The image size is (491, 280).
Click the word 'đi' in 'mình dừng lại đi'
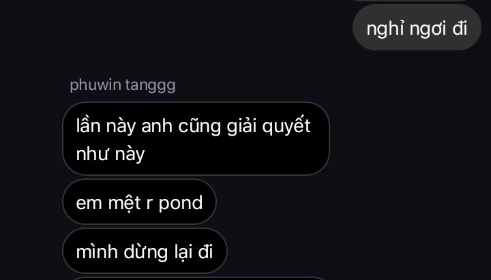[x=205, y=251]
